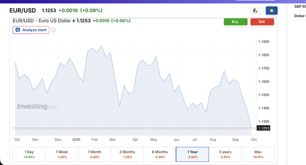Select the Max timeframe tab
The height and width of the screenshot is (165, 306).
258,154
